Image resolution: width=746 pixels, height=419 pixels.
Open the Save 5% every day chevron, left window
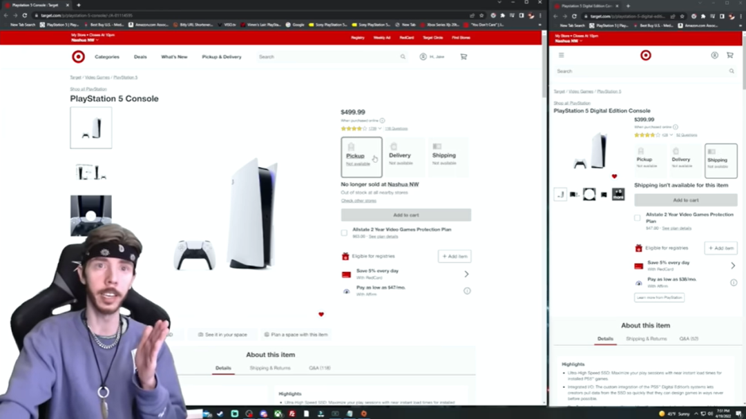(466, 274)
